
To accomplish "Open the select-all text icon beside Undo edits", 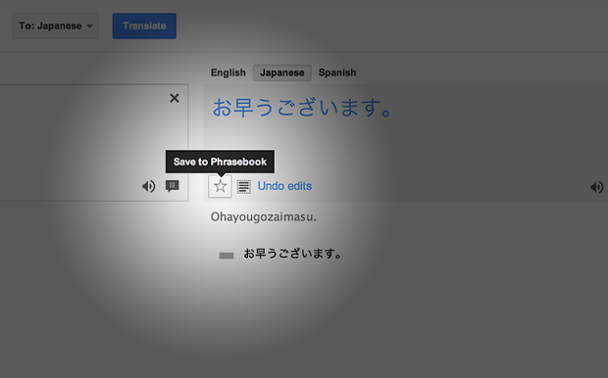I will (x=244, y=187).
